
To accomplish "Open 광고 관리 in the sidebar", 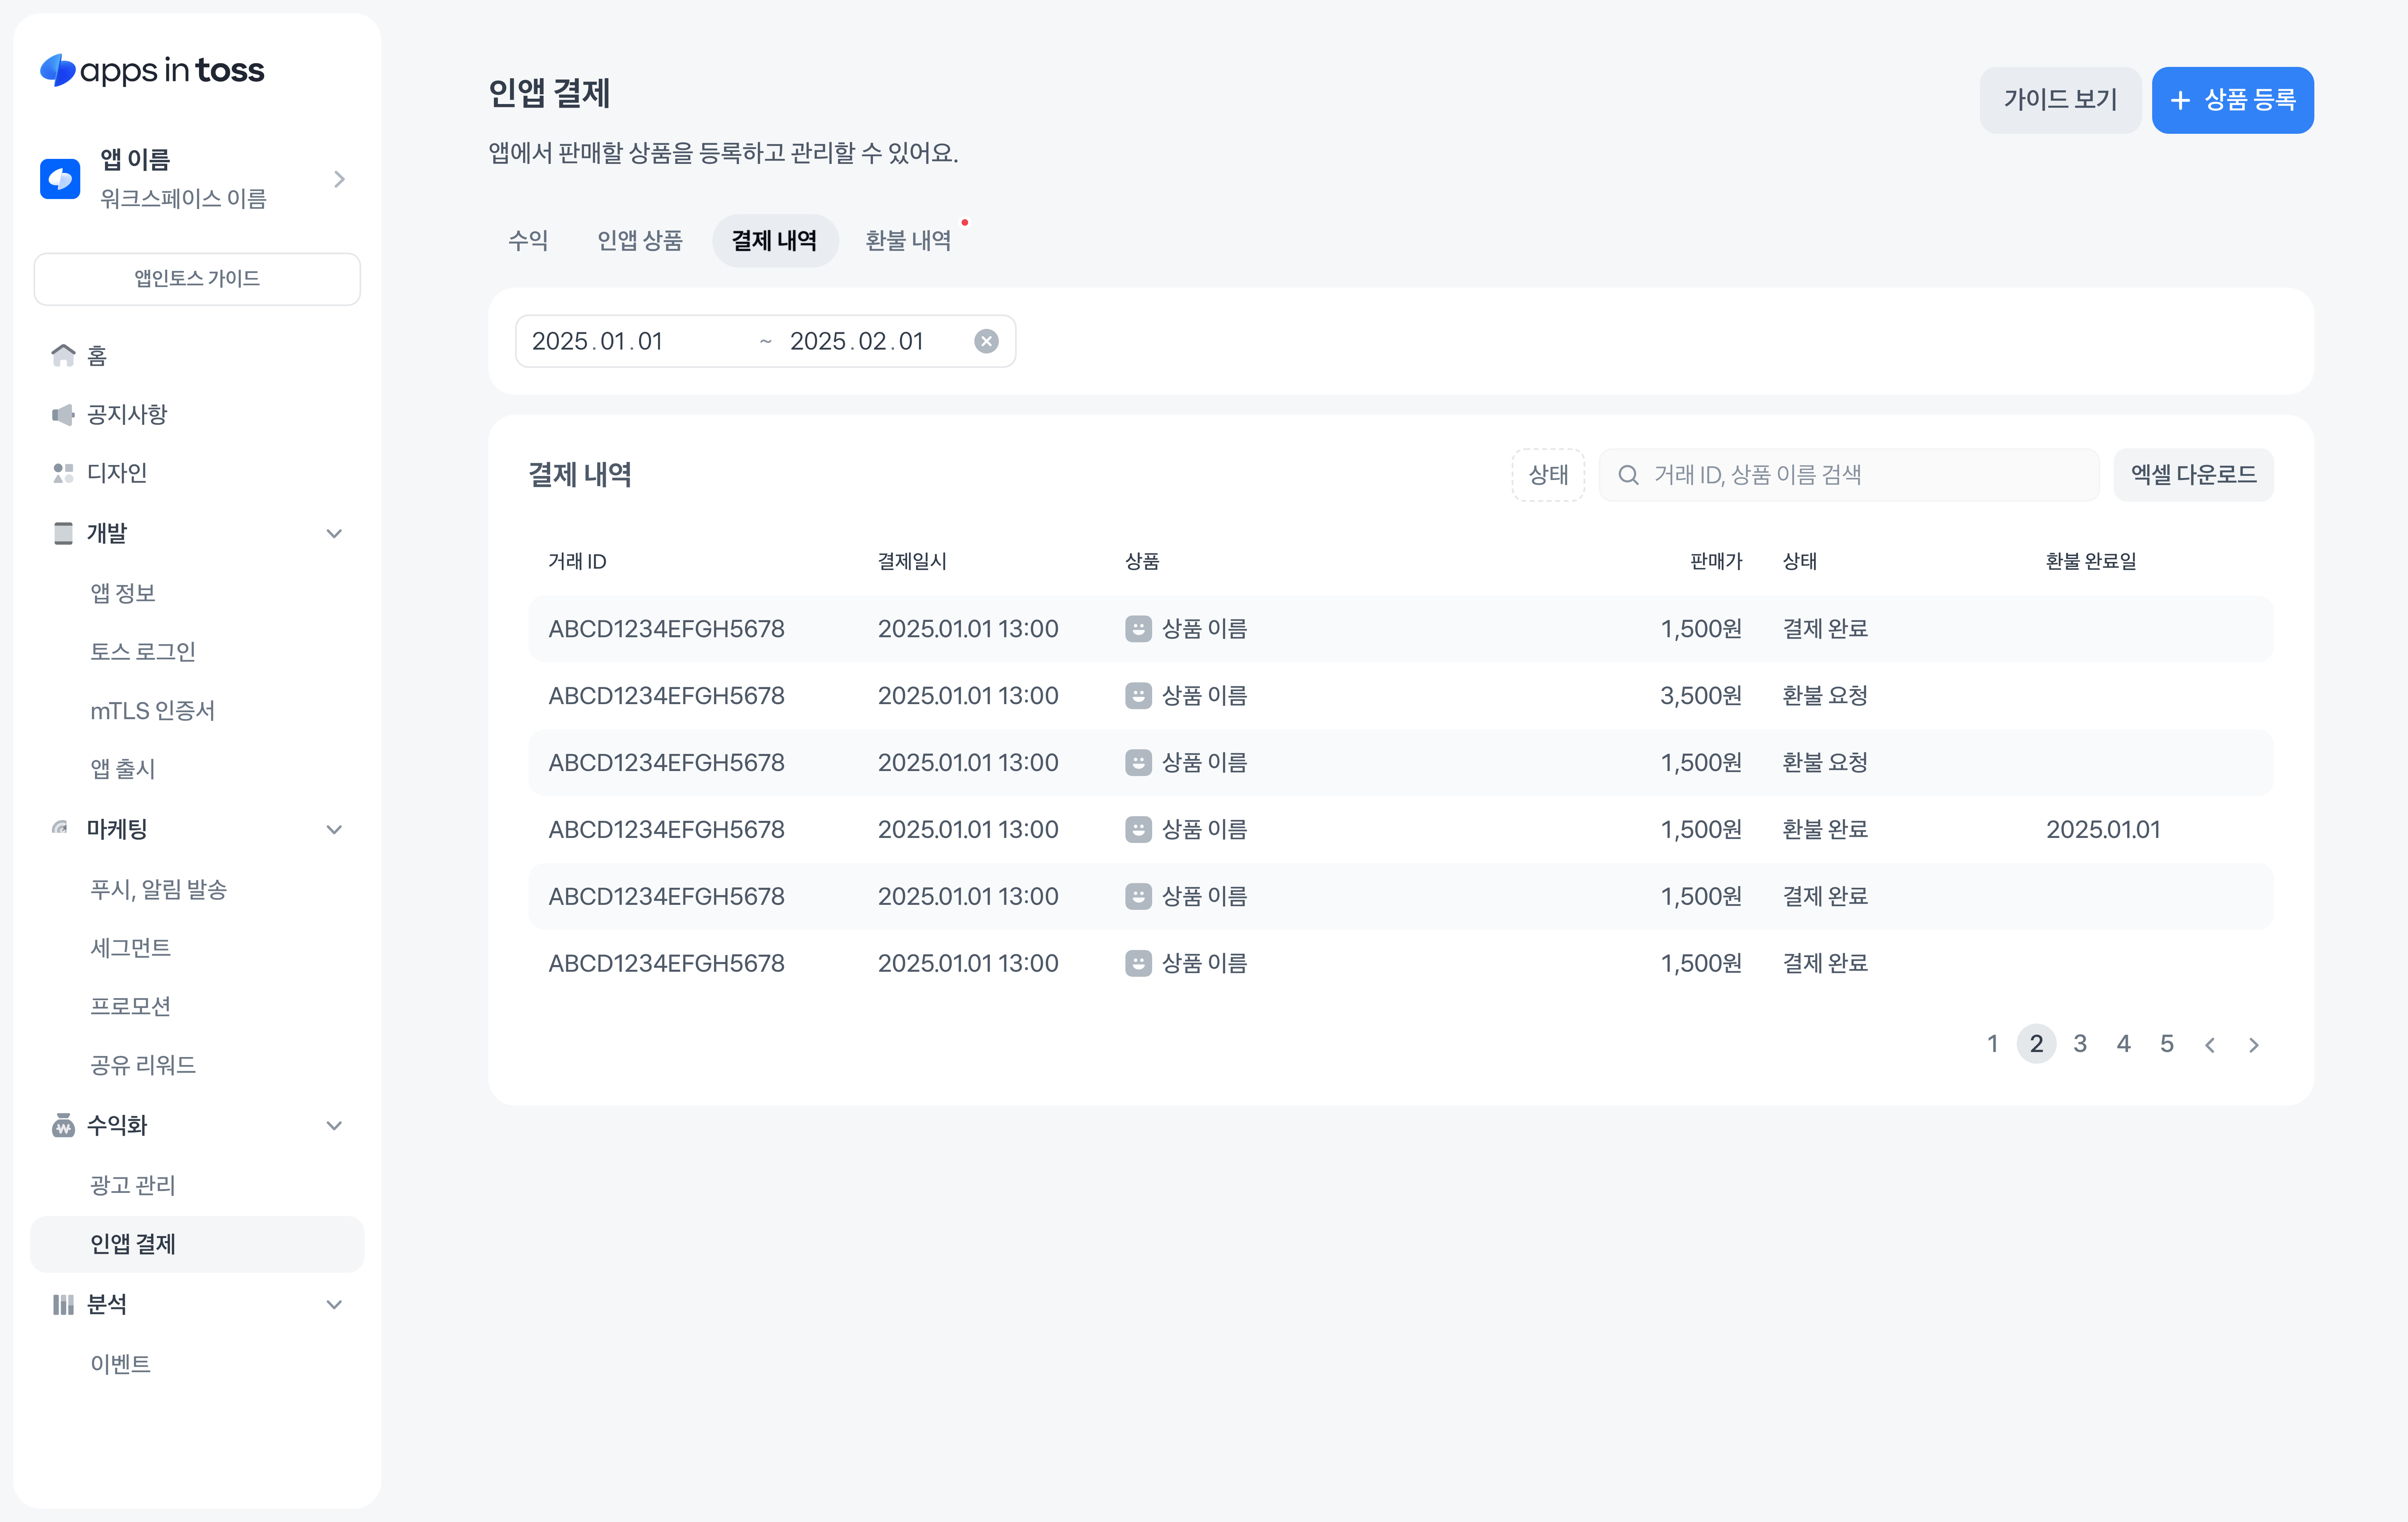I will point(133,1185).
